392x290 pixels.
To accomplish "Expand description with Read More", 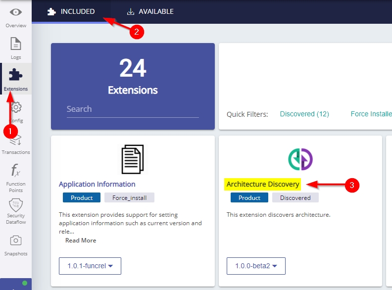I will pyautogui.click(x=81, y=241).
